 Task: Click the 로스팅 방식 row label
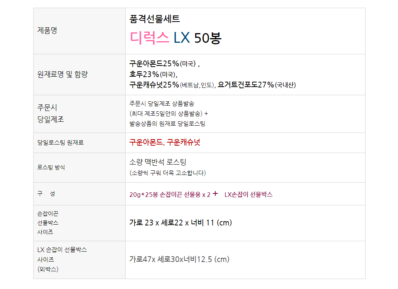pos(51,167)
